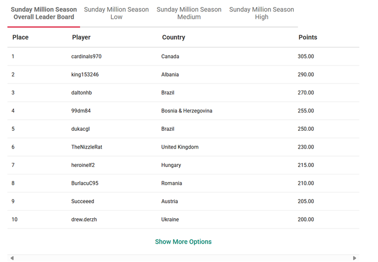Click the Country column header
Image resolution: width=378 pixels, height=262 pixels.
pos(173,38)
